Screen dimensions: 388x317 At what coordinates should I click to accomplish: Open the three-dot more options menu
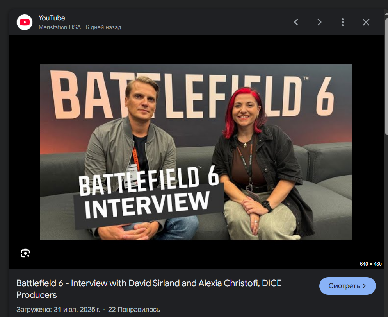pos(343,22)
